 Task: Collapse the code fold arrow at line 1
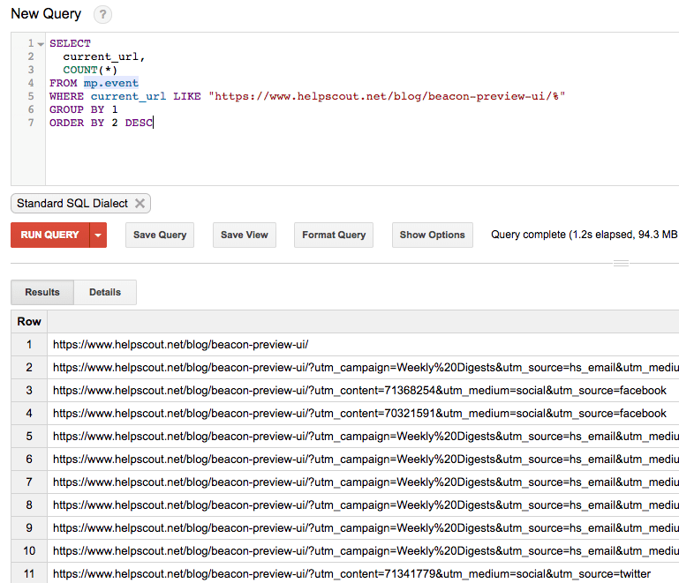41,44
